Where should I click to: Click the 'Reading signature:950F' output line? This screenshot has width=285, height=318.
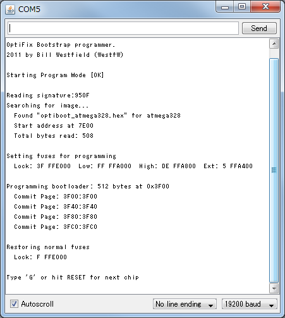48,95
